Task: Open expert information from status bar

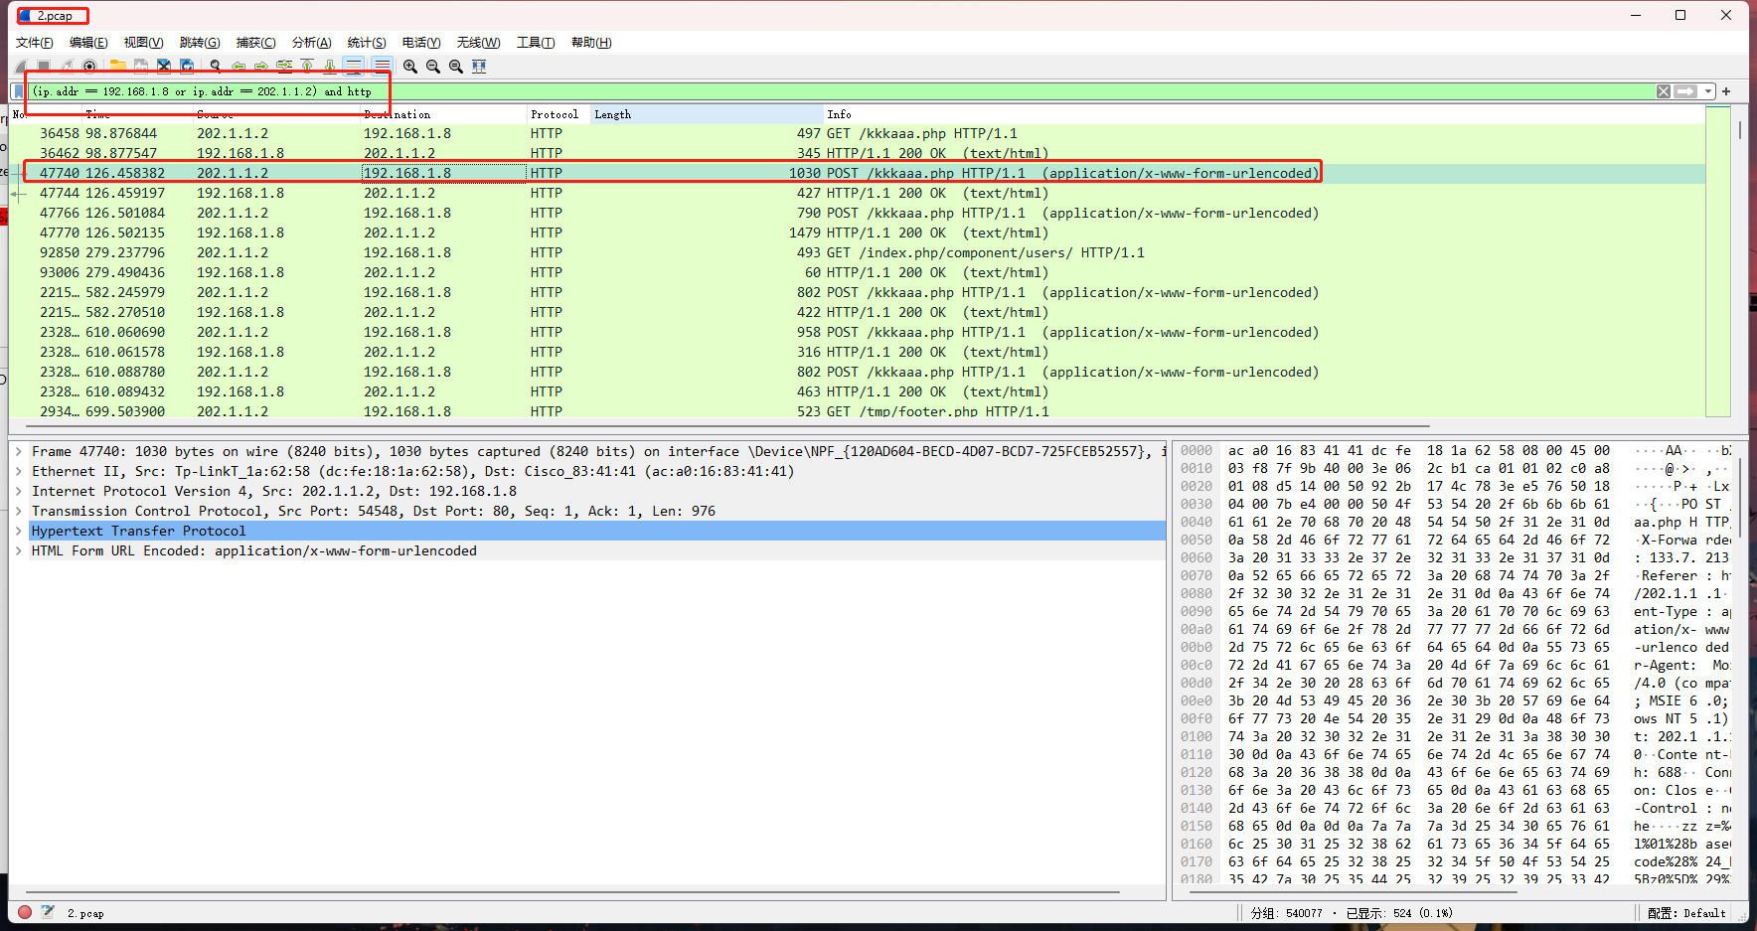Action: click(25, 912)
